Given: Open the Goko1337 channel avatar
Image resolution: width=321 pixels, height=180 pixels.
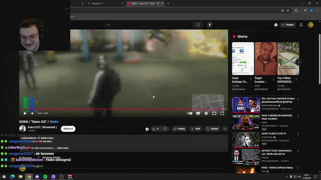Looking at the screenshot, I should pos(23,129).
